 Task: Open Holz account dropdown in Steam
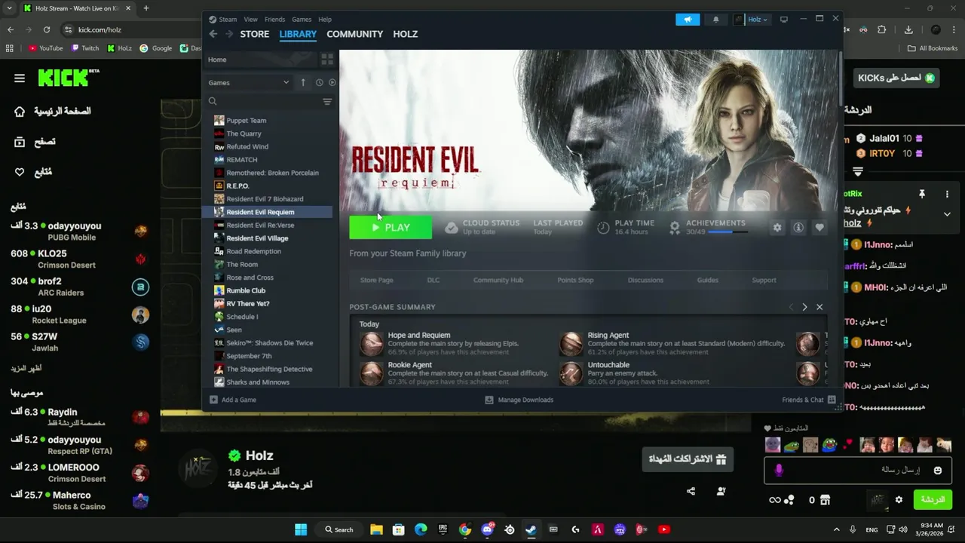(752, 20)
